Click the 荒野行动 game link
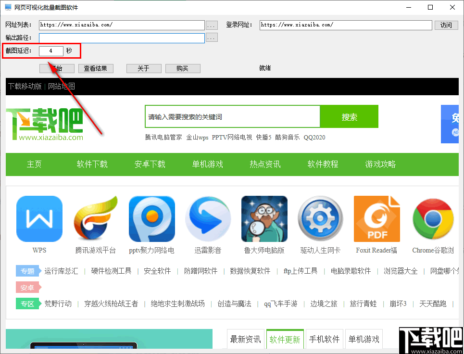This screenshot has height=354, width=464. (58, 303)
